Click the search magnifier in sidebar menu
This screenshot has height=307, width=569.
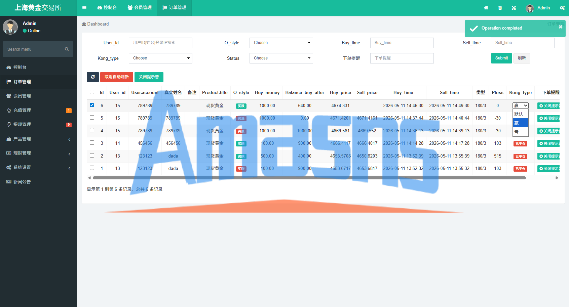(67, 49)
